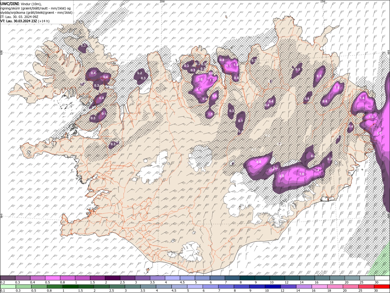Viewport: 390px width, 293px height.
Task: Pick the dark purple 2 swatch in upper legend
Action: 112,278
